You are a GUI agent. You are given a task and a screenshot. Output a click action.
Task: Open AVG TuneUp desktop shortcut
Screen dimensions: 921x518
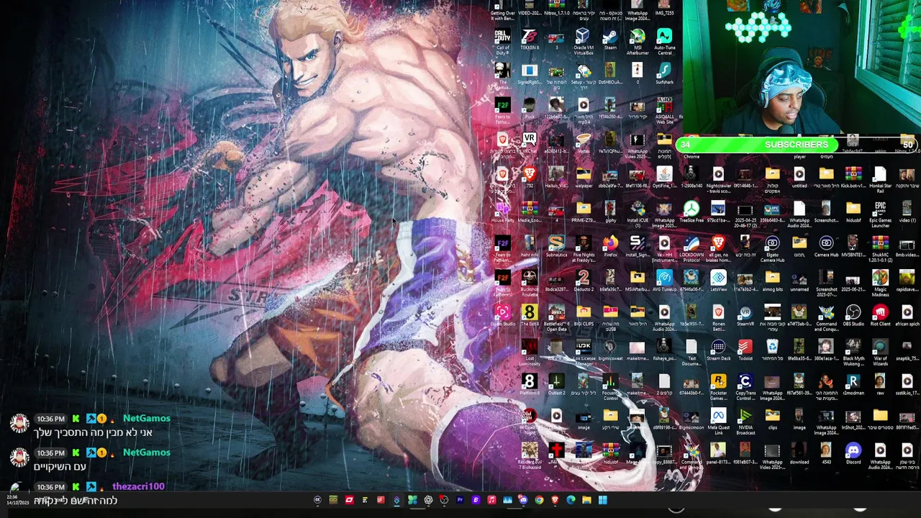pos(664,281)
